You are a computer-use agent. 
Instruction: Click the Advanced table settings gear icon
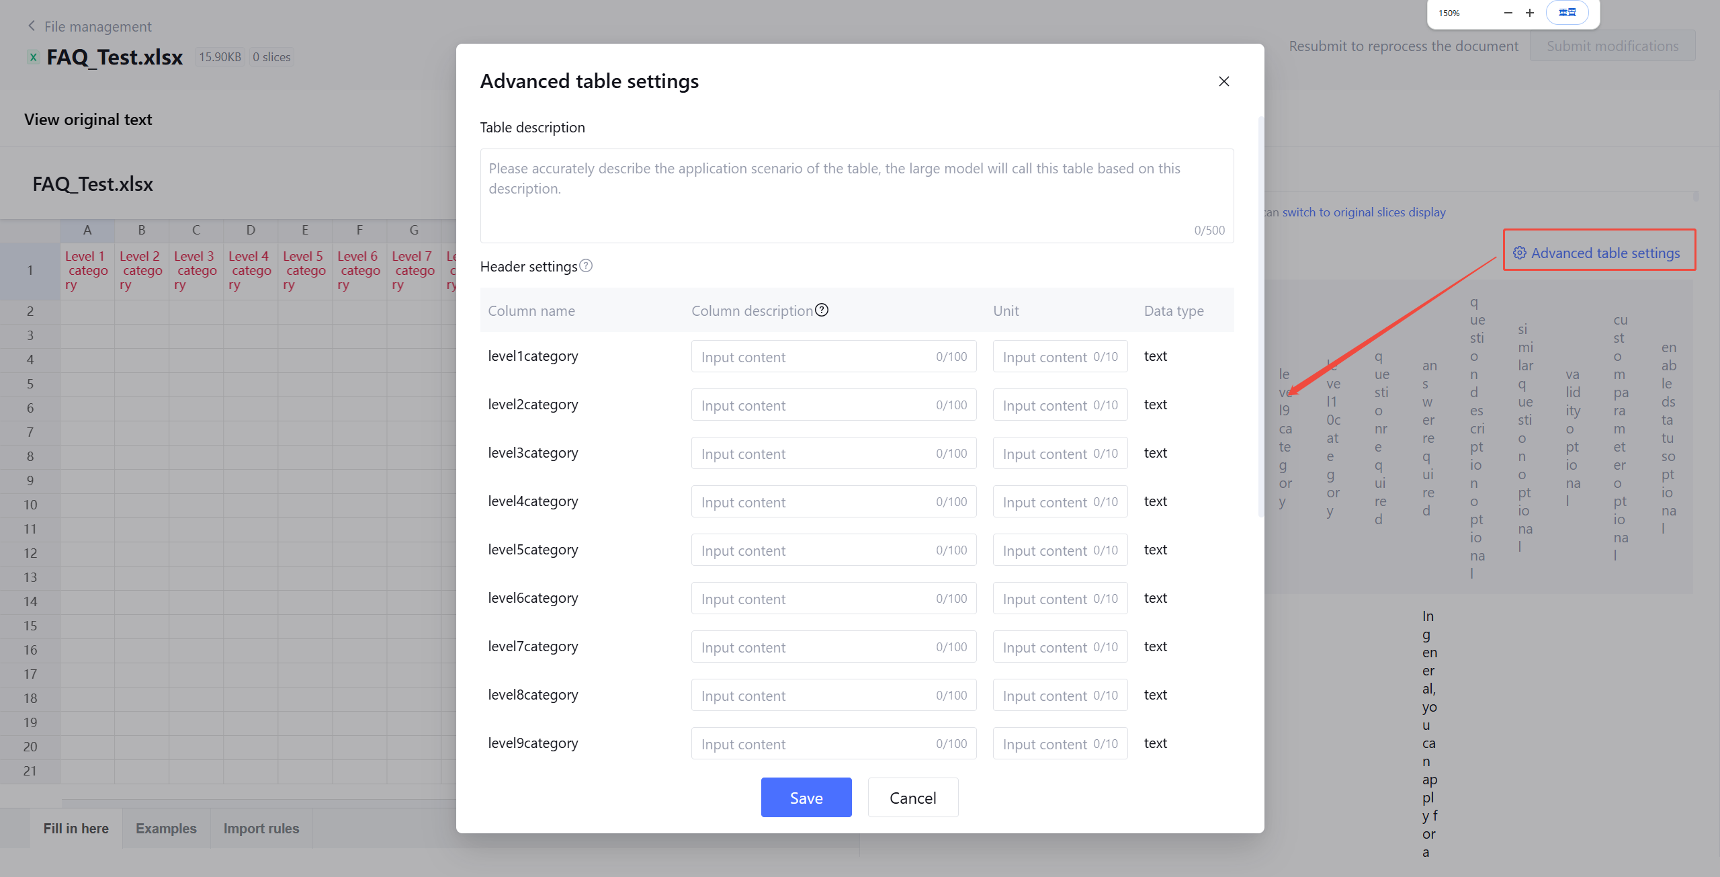(x=1519, y=253)
